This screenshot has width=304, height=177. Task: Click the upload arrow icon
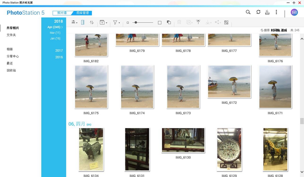(x=198, y=22)
